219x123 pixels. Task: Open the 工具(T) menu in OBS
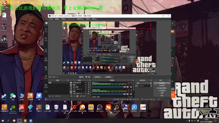click(x=88, y=19)
